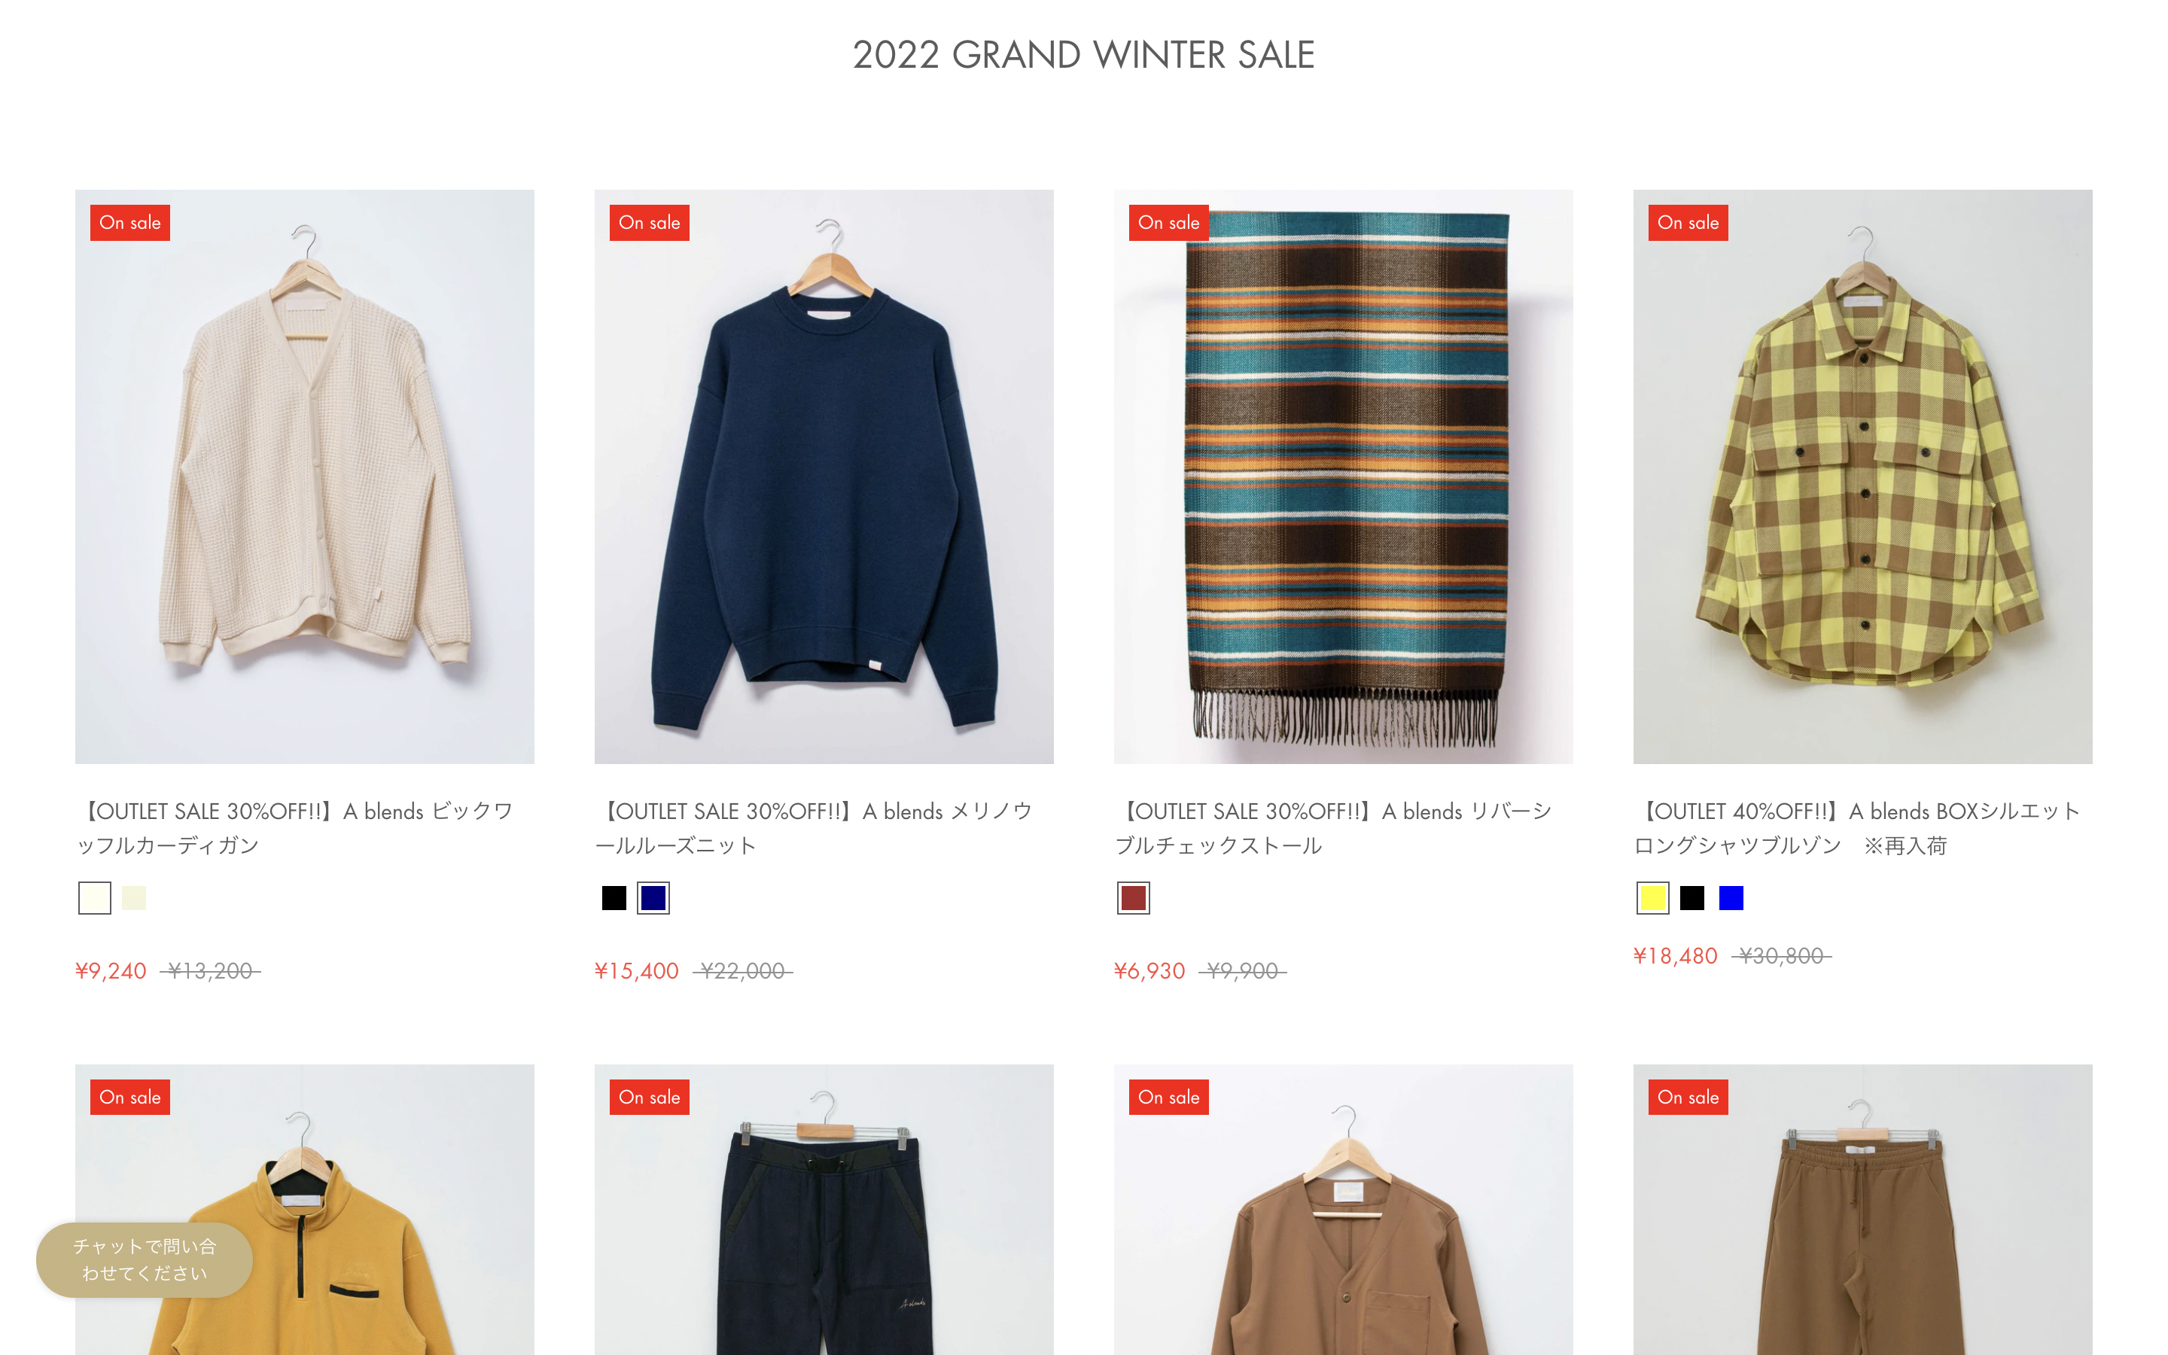Choose the cream swatch for the waffle cardigan

(x=133, y=897)
